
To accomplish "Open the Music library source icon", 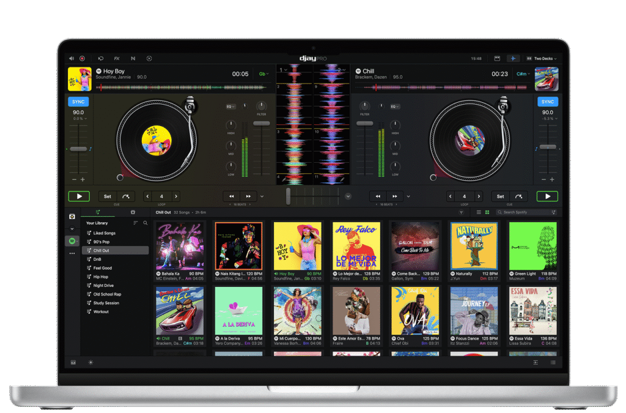I will 72,217.
